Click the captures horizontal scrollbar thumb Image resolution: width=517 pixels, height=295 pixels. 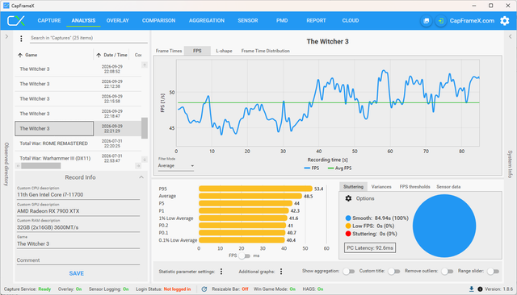coord(41,166)
